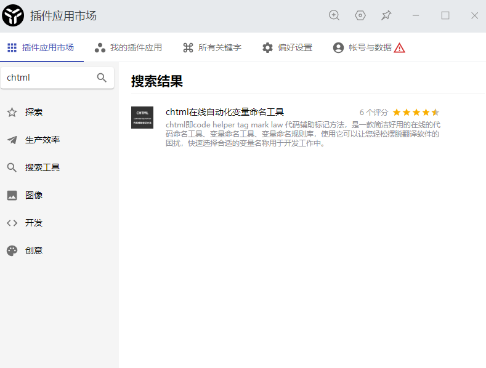Switch to 插件应用市场 tab
486x368 pixels.
click(x=41, y=48)
